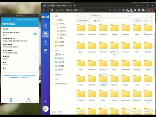
Task: Open 导出云盘数据 row in phone app
Action: coord(20,45)
